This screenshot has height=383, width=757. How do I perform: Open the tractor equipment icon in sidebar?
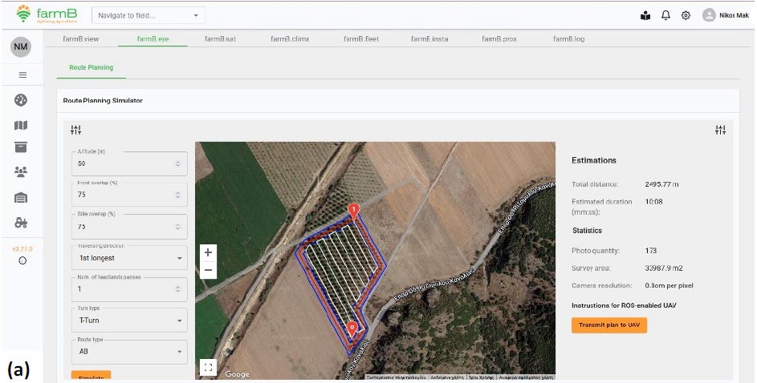22,222
